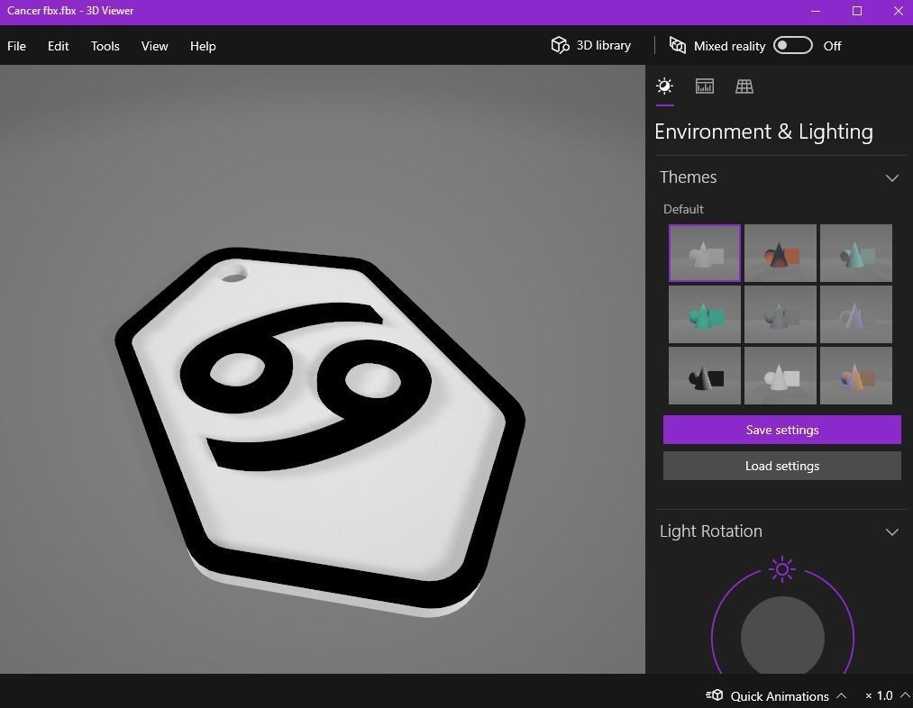The height and width of the screenshot is (708, 913).
Task: Select the default gray theme thumbnail
Action: (705, 253)
